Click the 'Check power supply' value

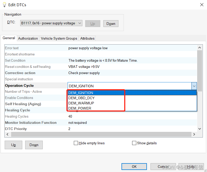[84, 73]
